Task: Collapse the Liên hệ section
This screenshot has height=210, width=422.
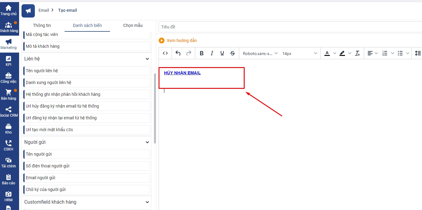Action: point(147,59)
